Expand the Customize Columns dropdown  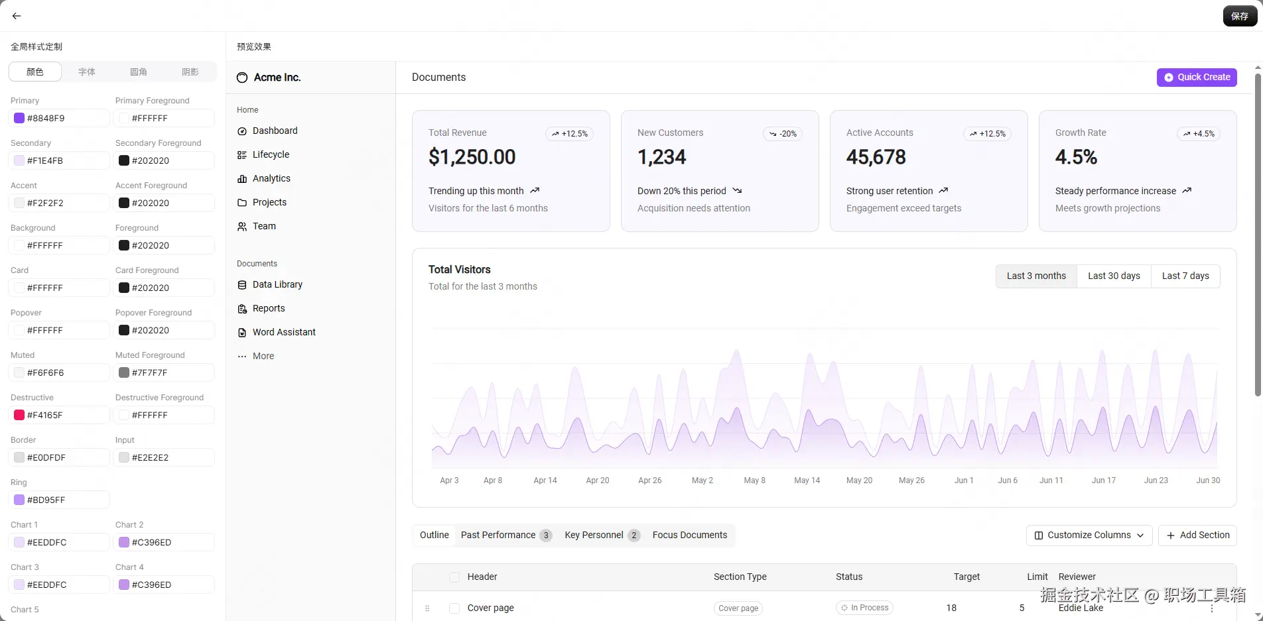(x=1089, y=536)
